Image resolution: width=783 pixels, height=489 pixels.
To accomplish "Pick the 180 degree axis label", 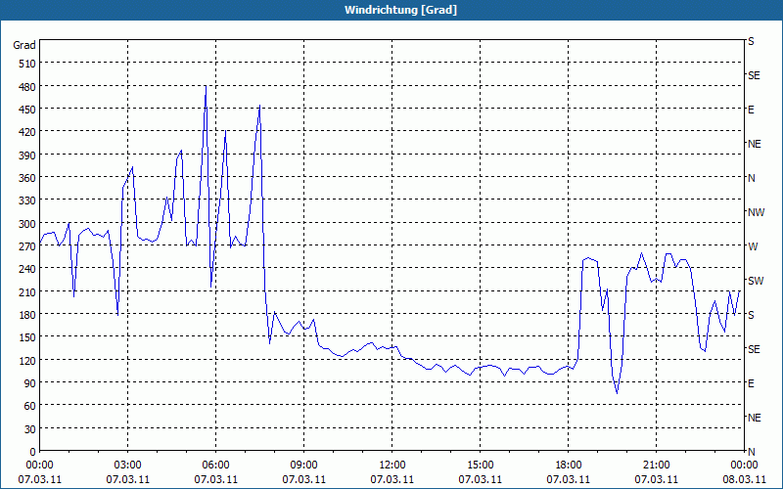I will pos(27,315).
